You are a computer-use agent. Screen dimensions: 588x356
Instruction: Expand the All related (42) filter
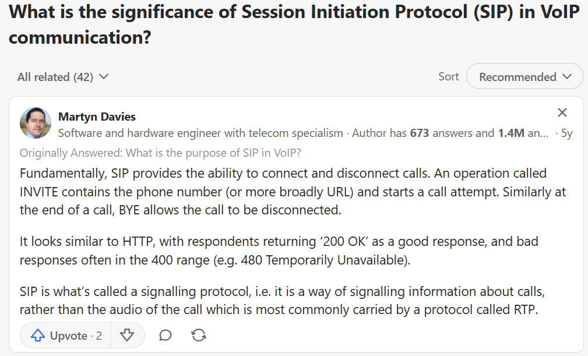[x=63, y=77]
